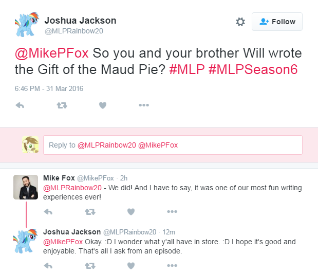Open more options dots on main tweet
The image size is (318, 273).
click(x=144, y=105)
